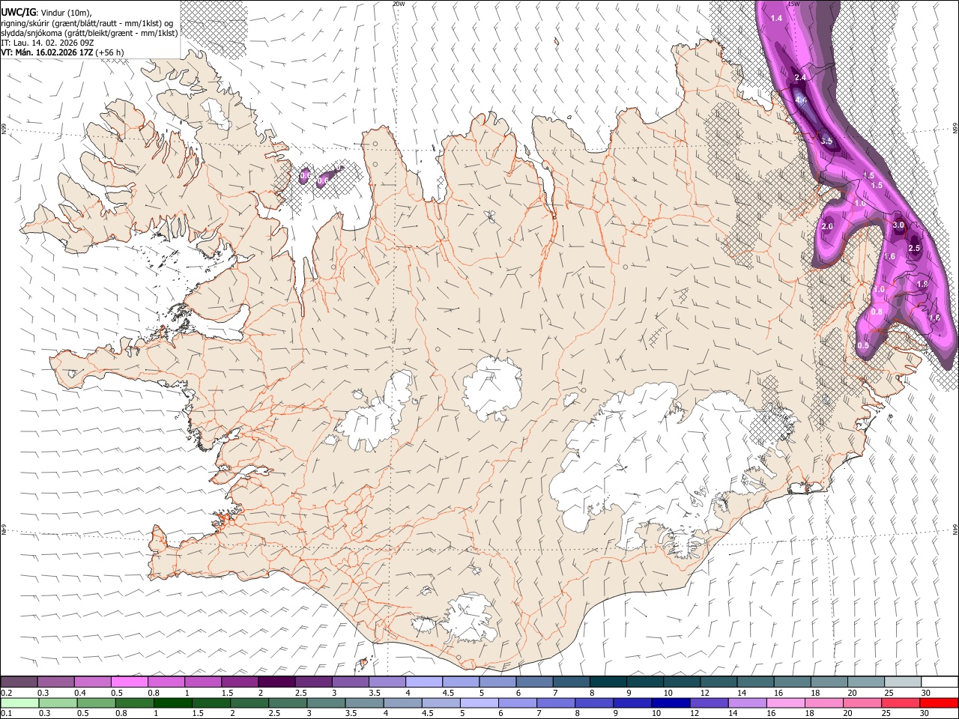This screenshot has height=719, width=959.
Task: Click the 2.0 snowfall value on the map
Action: (827, 226)
